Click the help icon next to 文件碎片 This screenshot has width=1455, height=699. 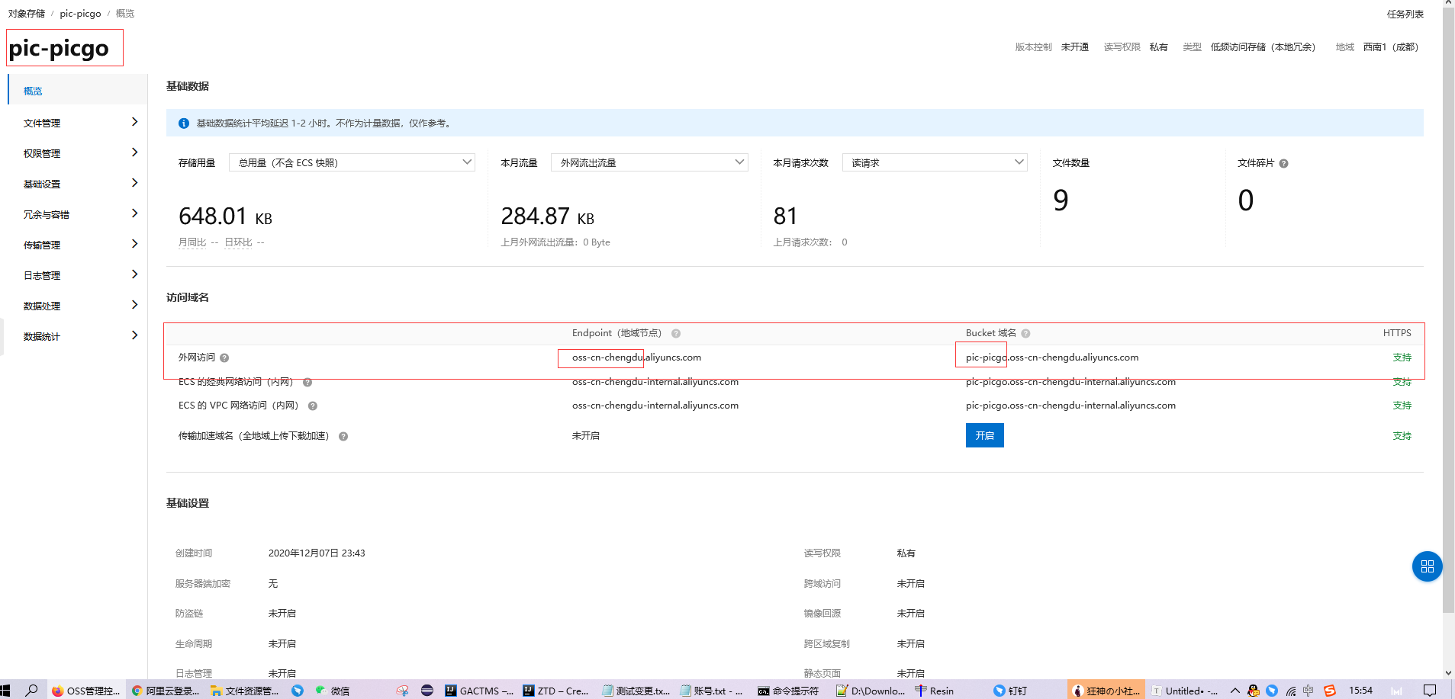[x=1283, y=163]
